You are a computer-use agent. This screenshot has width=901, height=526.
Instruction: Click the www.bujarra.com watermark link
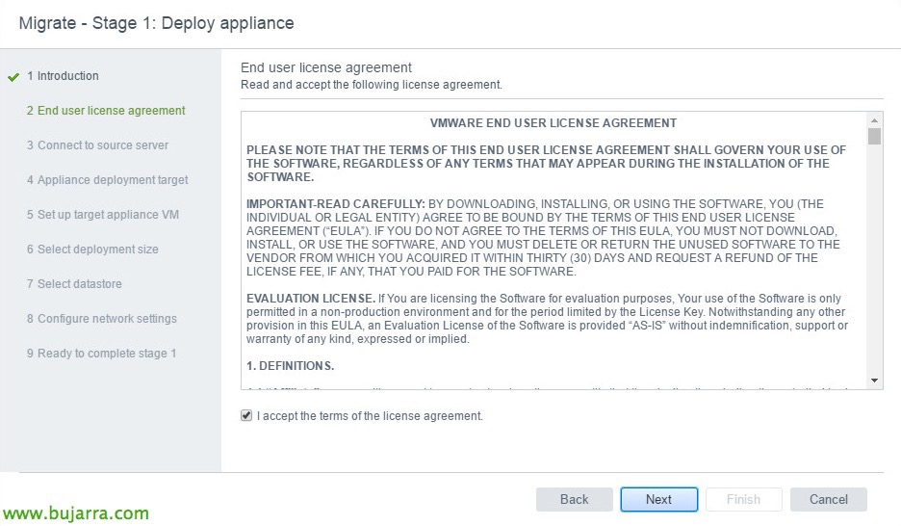(x=75, y=513)
